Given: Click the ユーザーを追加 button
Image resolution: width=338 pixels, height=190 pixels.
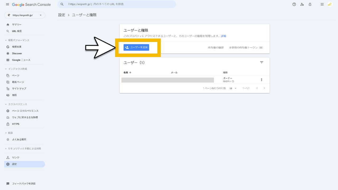Looking at the screenshot, I should [136, 47].
